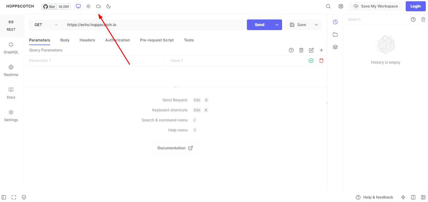Clear all query parameters trash icon
The image size is (428, 202).
tap(301, 50)
